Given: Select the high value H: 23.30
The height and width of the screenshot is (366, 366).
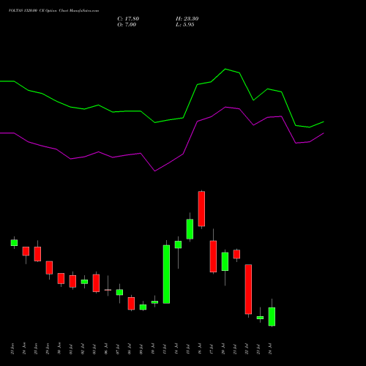Looking at the screenshot, I should pyautogui.click(x=187, y=19).
